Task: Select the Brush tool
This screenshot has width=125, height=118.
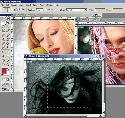Action: pyautogui.click(x=8, y=36)
